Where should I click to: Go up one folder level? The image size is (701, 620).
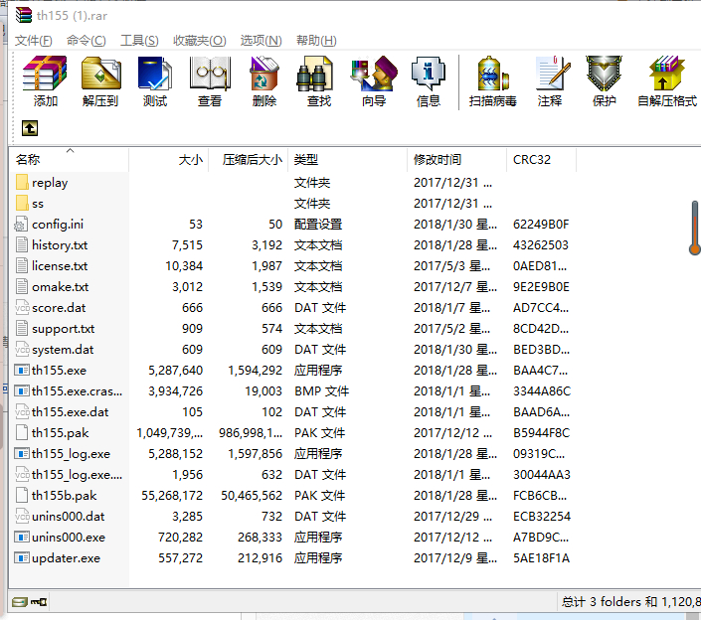click(30, 128)
